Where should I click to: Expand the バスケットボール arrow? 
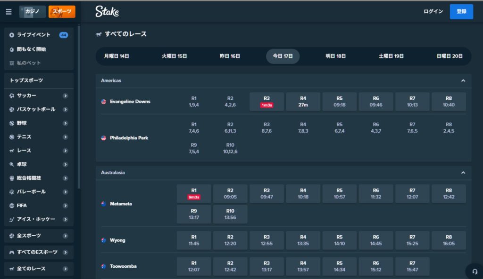65,109
